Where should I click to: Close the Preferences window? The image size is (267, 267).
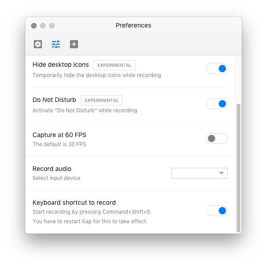point(34,26)
